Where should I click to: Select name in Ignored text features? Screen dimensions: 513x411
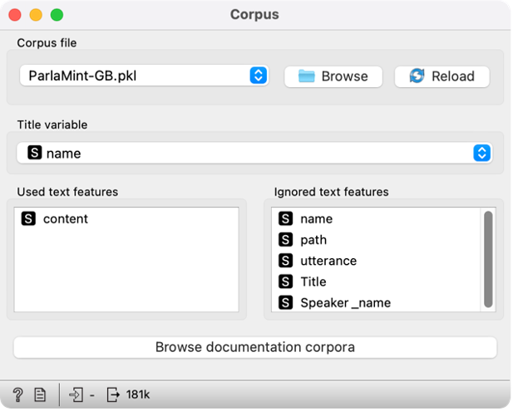click(x=316, y=219)
